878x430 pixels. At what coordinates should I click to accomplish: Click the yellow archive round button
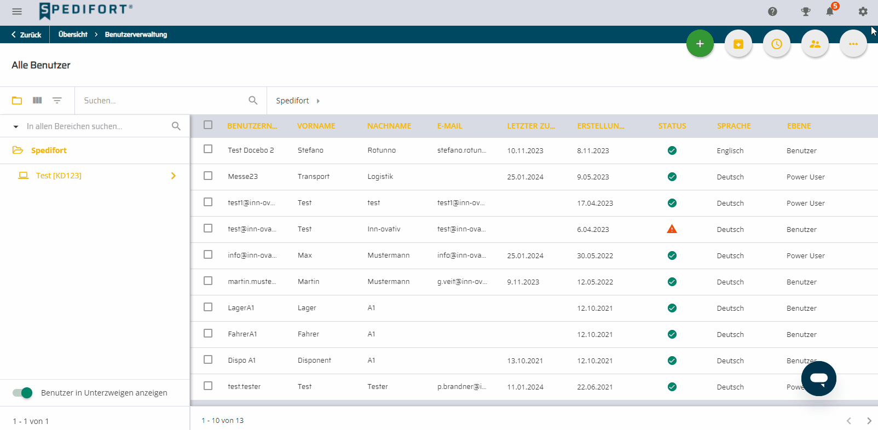[738, 44]
